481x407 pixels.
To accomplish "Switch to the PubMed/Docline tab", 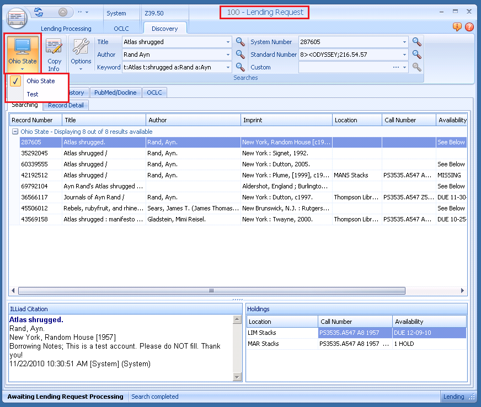I will [116, 93].
